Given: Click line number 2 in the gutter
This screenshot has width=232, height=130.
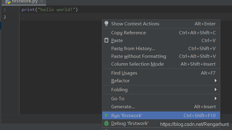Looking at the screenshot, I should click(x=4, y=17).
